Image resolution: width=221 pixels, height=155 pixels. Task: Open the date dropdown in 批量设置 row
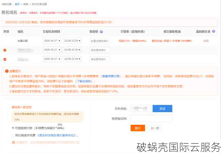52,41
